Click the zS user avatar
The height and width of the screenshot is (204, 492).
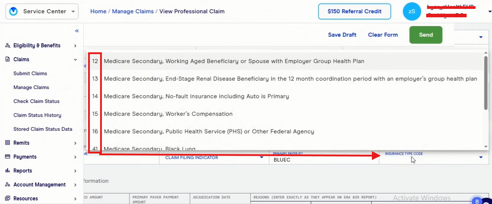(x=411, y=12)
